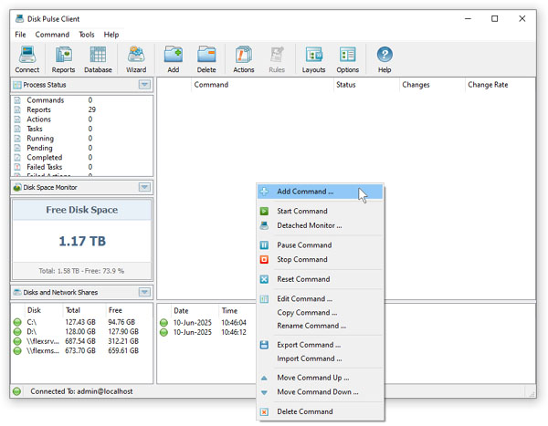Expand the Disks and Network Shares dropdown
The width and height of the screenshot is (548, 426).
click(144, 292)
